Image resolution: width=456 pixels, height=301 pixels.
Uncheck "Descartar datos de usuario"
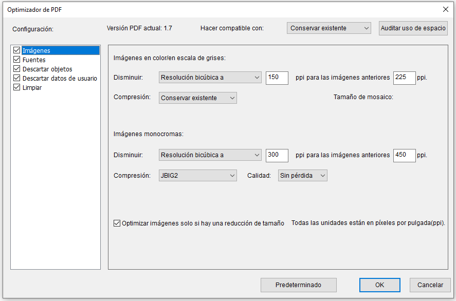16,78
